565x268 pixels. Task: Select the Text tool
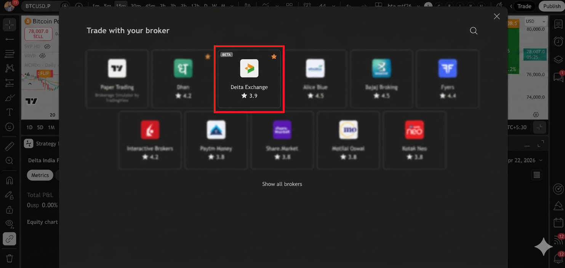[10, 112]
